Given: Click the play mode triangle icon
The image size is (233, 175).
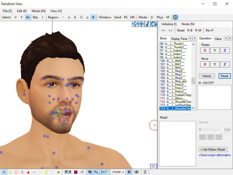Looking at the screenshot, I should 152,17.
